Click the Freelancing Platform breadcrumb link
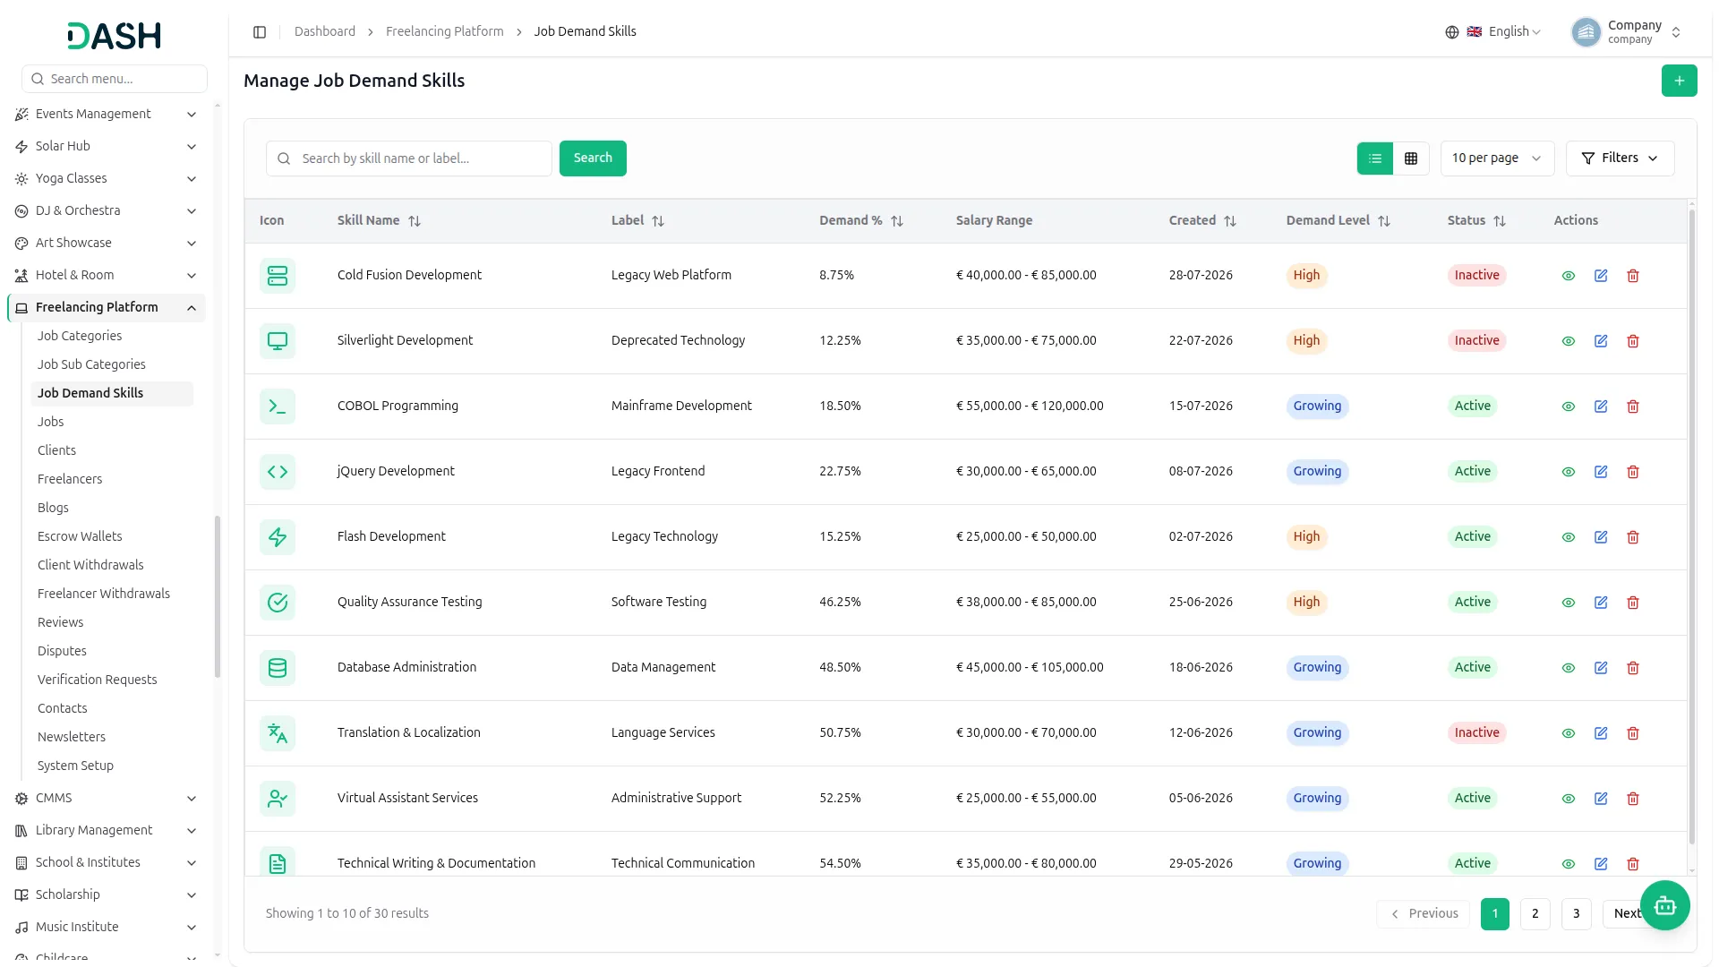 tap(444, 32)
